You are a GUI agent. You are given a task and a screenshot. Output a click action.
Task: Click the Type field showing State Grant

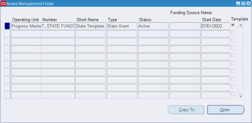(122, 26)
